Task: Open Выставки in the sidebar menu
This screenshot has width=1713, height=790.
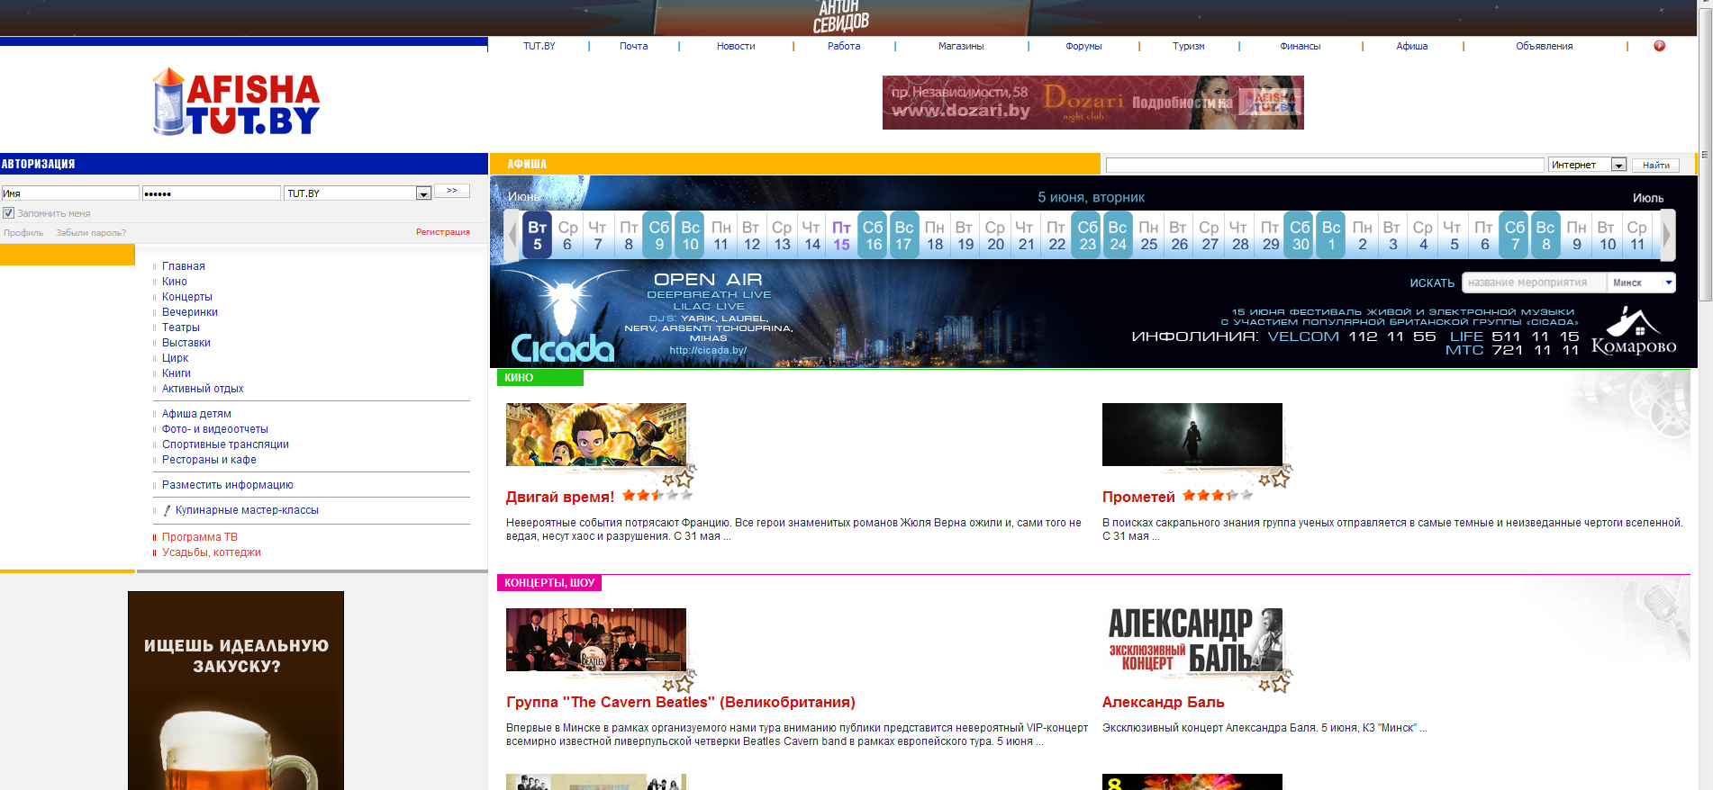Action: click(186, 343)
